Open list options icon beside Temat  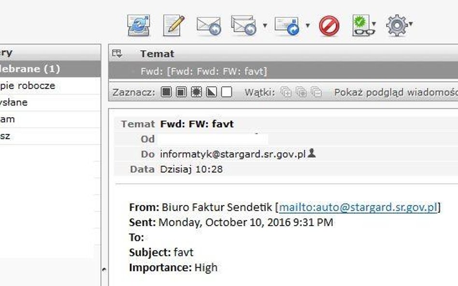pyautogui.click(x=117, y=54)
